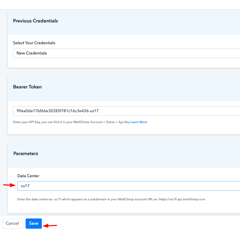Click the Bearer Token input field

click(x=126, y=111)
